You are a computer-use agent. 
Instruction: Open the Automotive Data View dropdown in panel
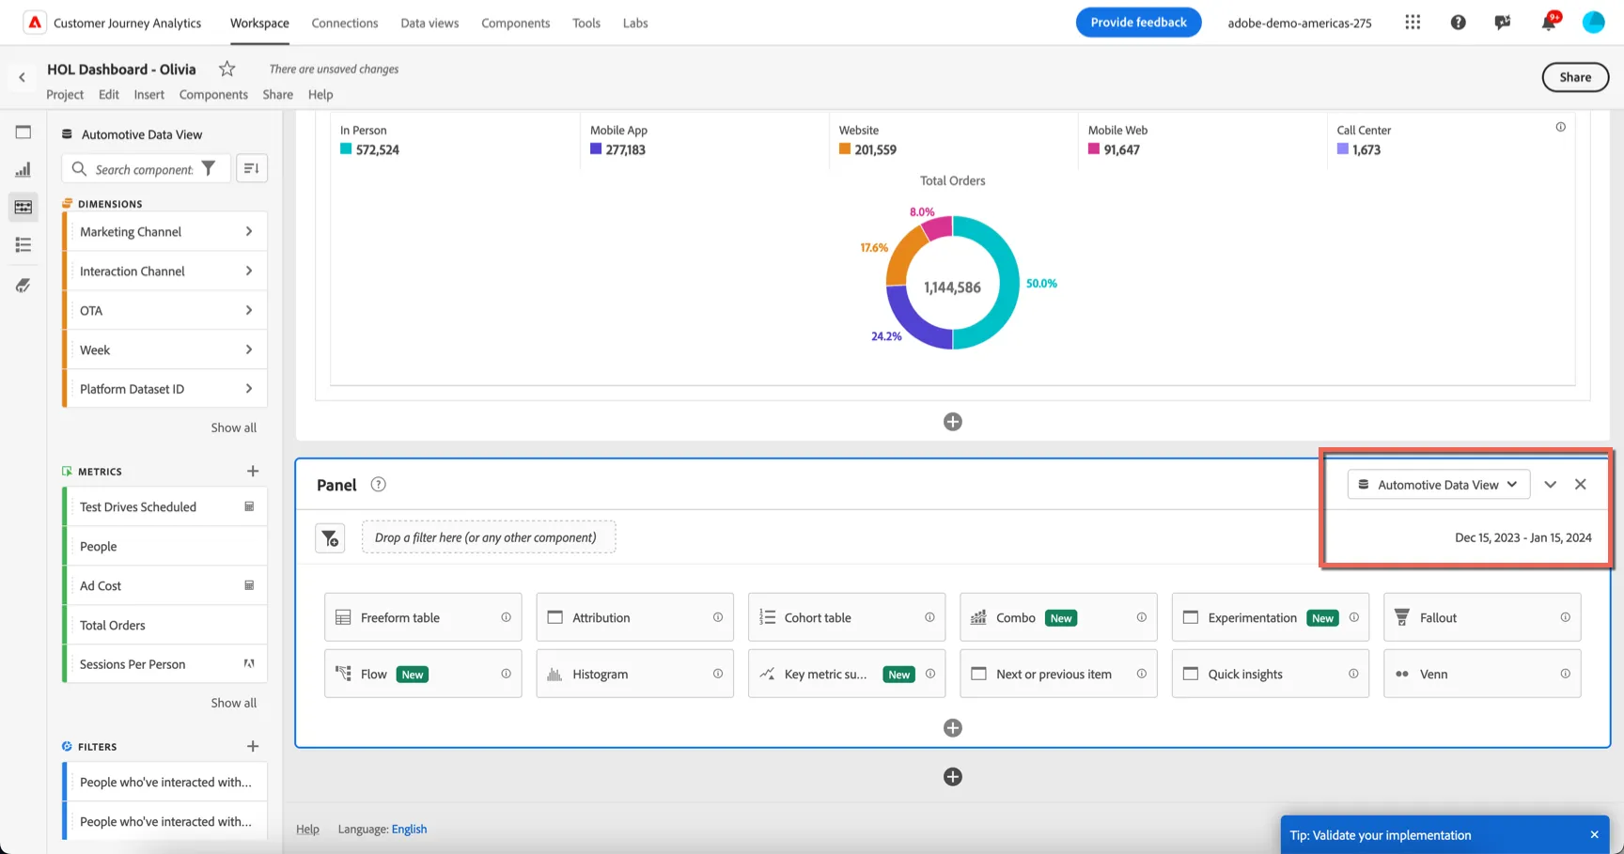[1438, 485]
